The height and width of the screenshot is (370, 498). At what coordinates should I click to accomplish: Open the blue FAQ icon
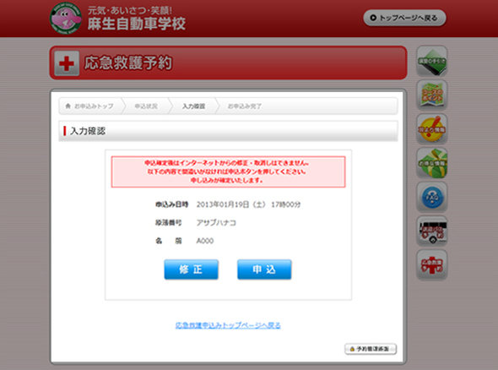pos(431,197)
